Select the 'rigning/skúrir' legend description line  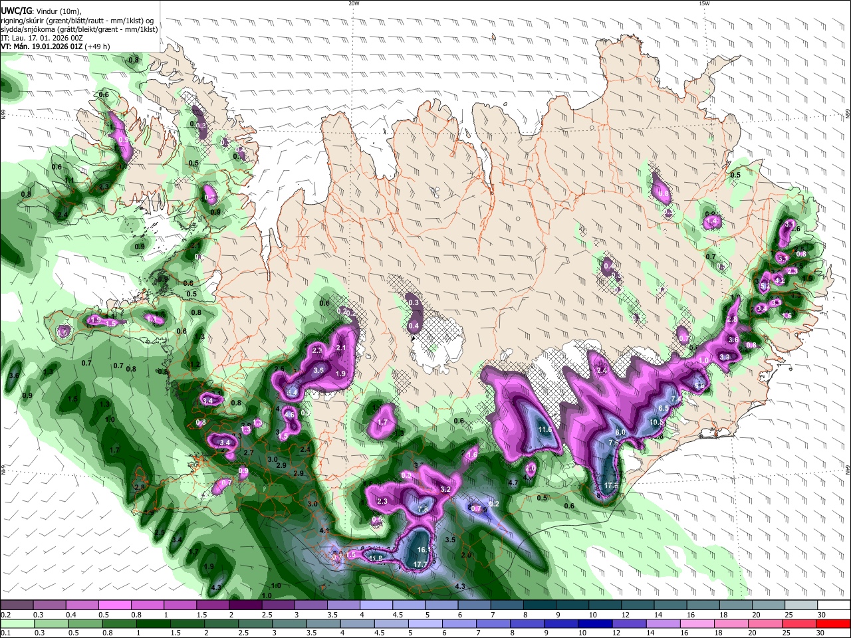point(77,20)
